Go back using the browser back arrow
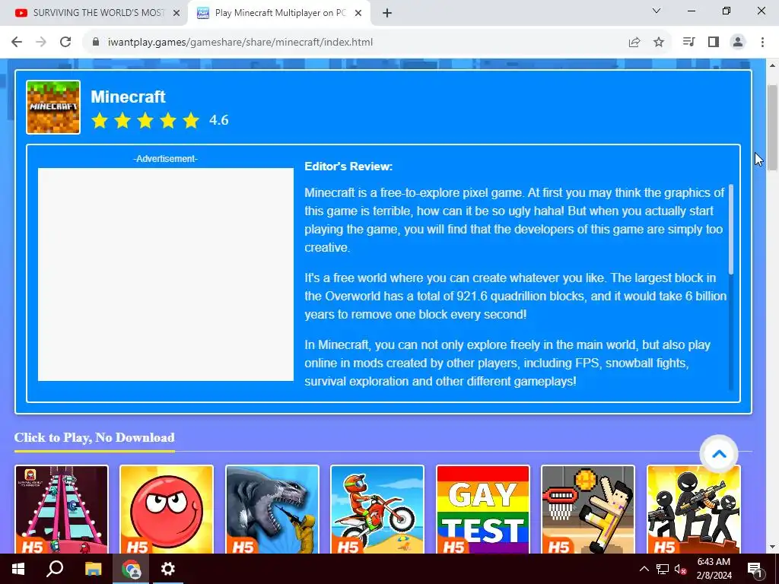This screenshot has height=584, width=779. [17, 43]
